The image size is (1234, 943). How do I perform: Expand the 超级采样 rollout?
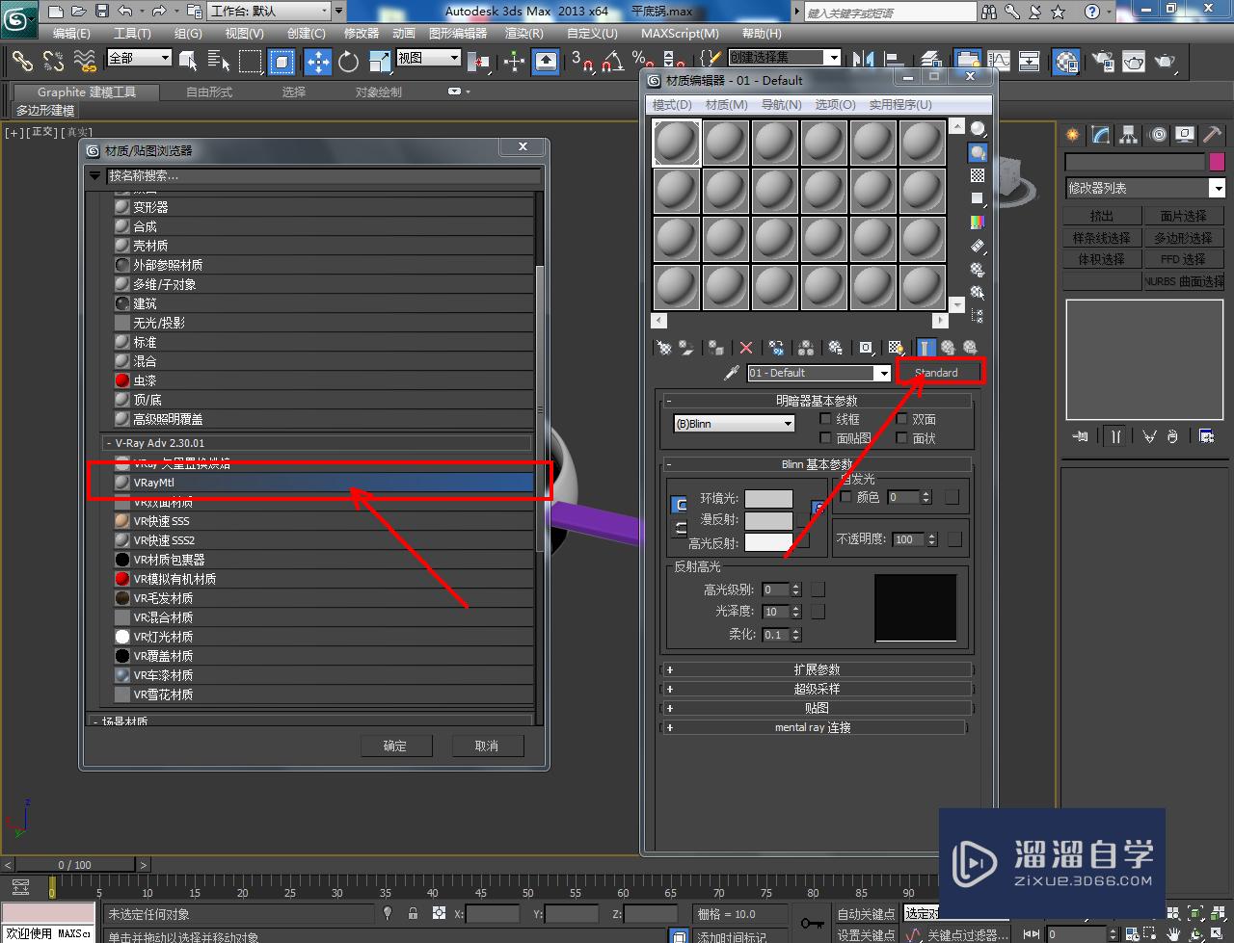point(817,689)
